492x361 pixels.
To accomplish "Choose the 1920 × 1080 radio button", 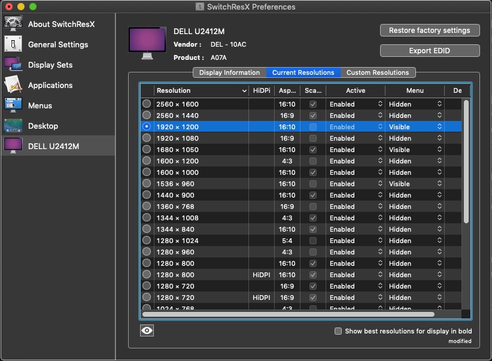I will click(x=147, y=138).
